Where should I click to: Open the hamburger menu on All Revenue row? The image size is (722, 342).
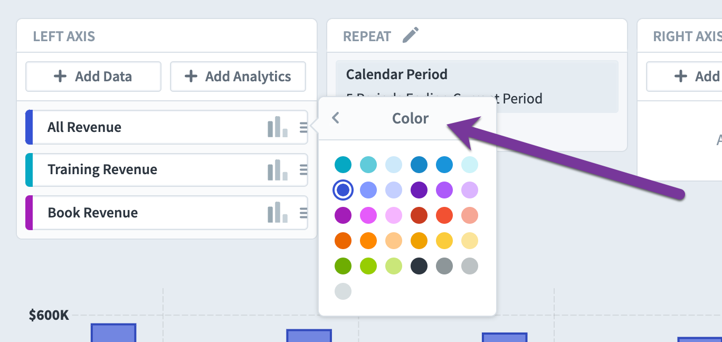click(303, 127)
